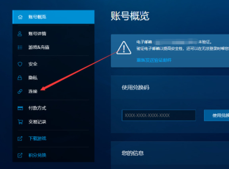Open the 账号概览 menu item
The image size is (229, 169).
tap(53, 17)
